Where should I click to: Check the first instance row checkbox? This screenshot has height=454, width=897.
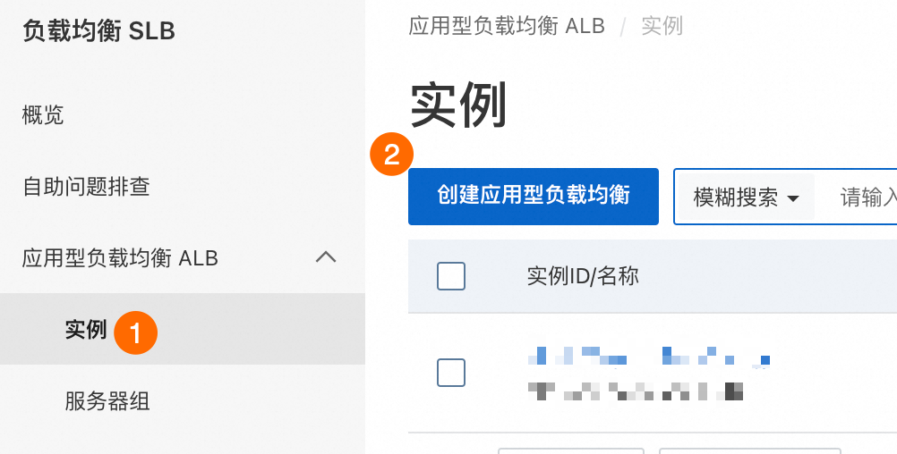point(451,373)
